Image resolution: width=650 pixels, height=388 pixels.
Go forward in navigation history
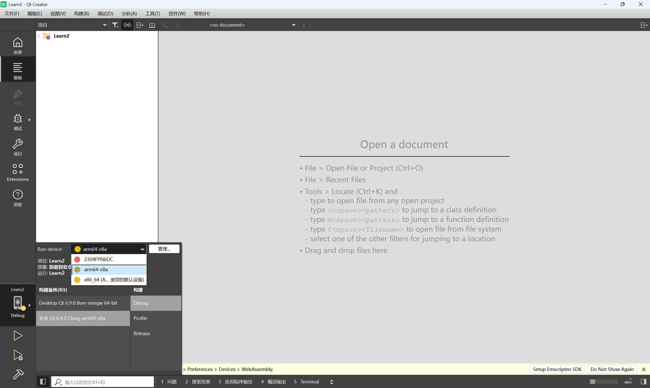pyautogui.click(x=178, y=25)
